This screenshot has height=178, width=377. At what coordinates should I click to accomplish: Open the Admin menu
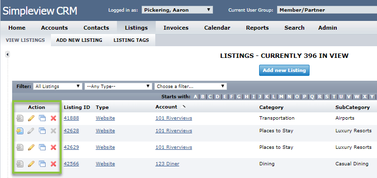click(328, 28)
